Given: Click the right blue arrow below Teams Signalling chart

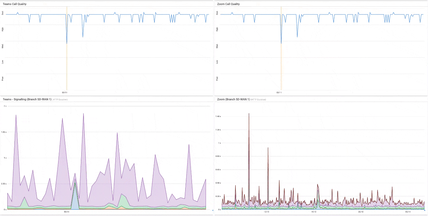Looking at the screenshot, I should 213,210.
